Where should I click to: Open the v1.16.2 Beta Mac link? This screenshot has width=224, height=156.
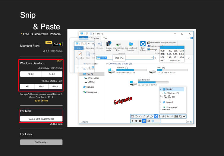tap(56, 124)
